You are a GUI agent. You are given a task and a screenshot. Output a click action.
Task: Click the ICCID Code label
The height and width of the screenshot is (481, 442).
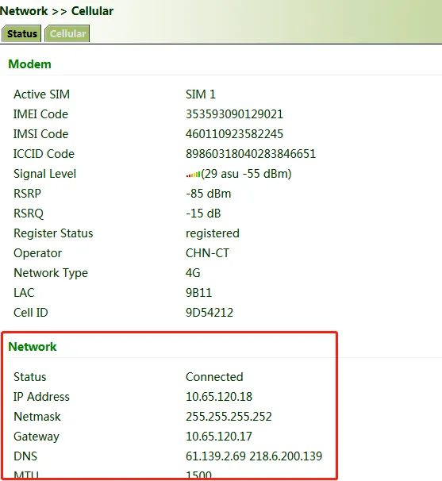coord(44,154)
